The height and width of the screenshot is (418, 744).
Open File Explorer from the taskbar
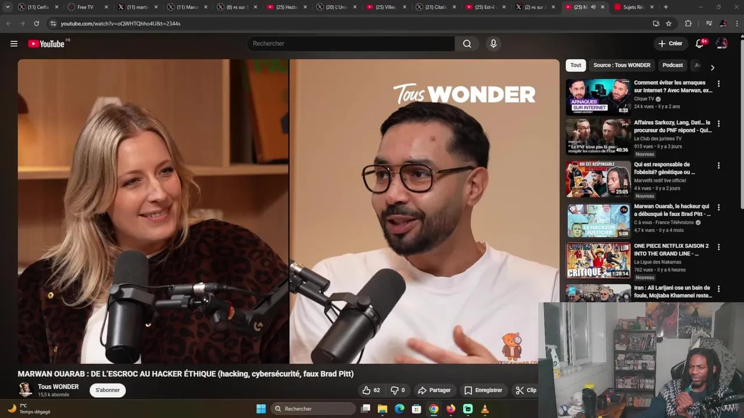pyautogui.click(x=382, y=409)
